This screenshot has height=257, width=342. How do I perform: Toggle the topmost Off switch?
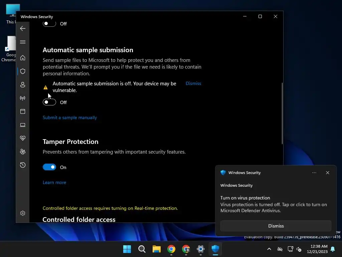[49, 23]
